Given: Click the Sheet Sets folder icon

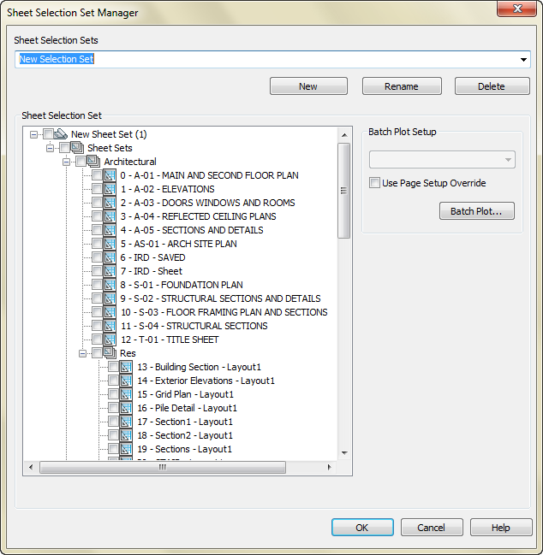Looking at the screenshot, I should [76, 148].
